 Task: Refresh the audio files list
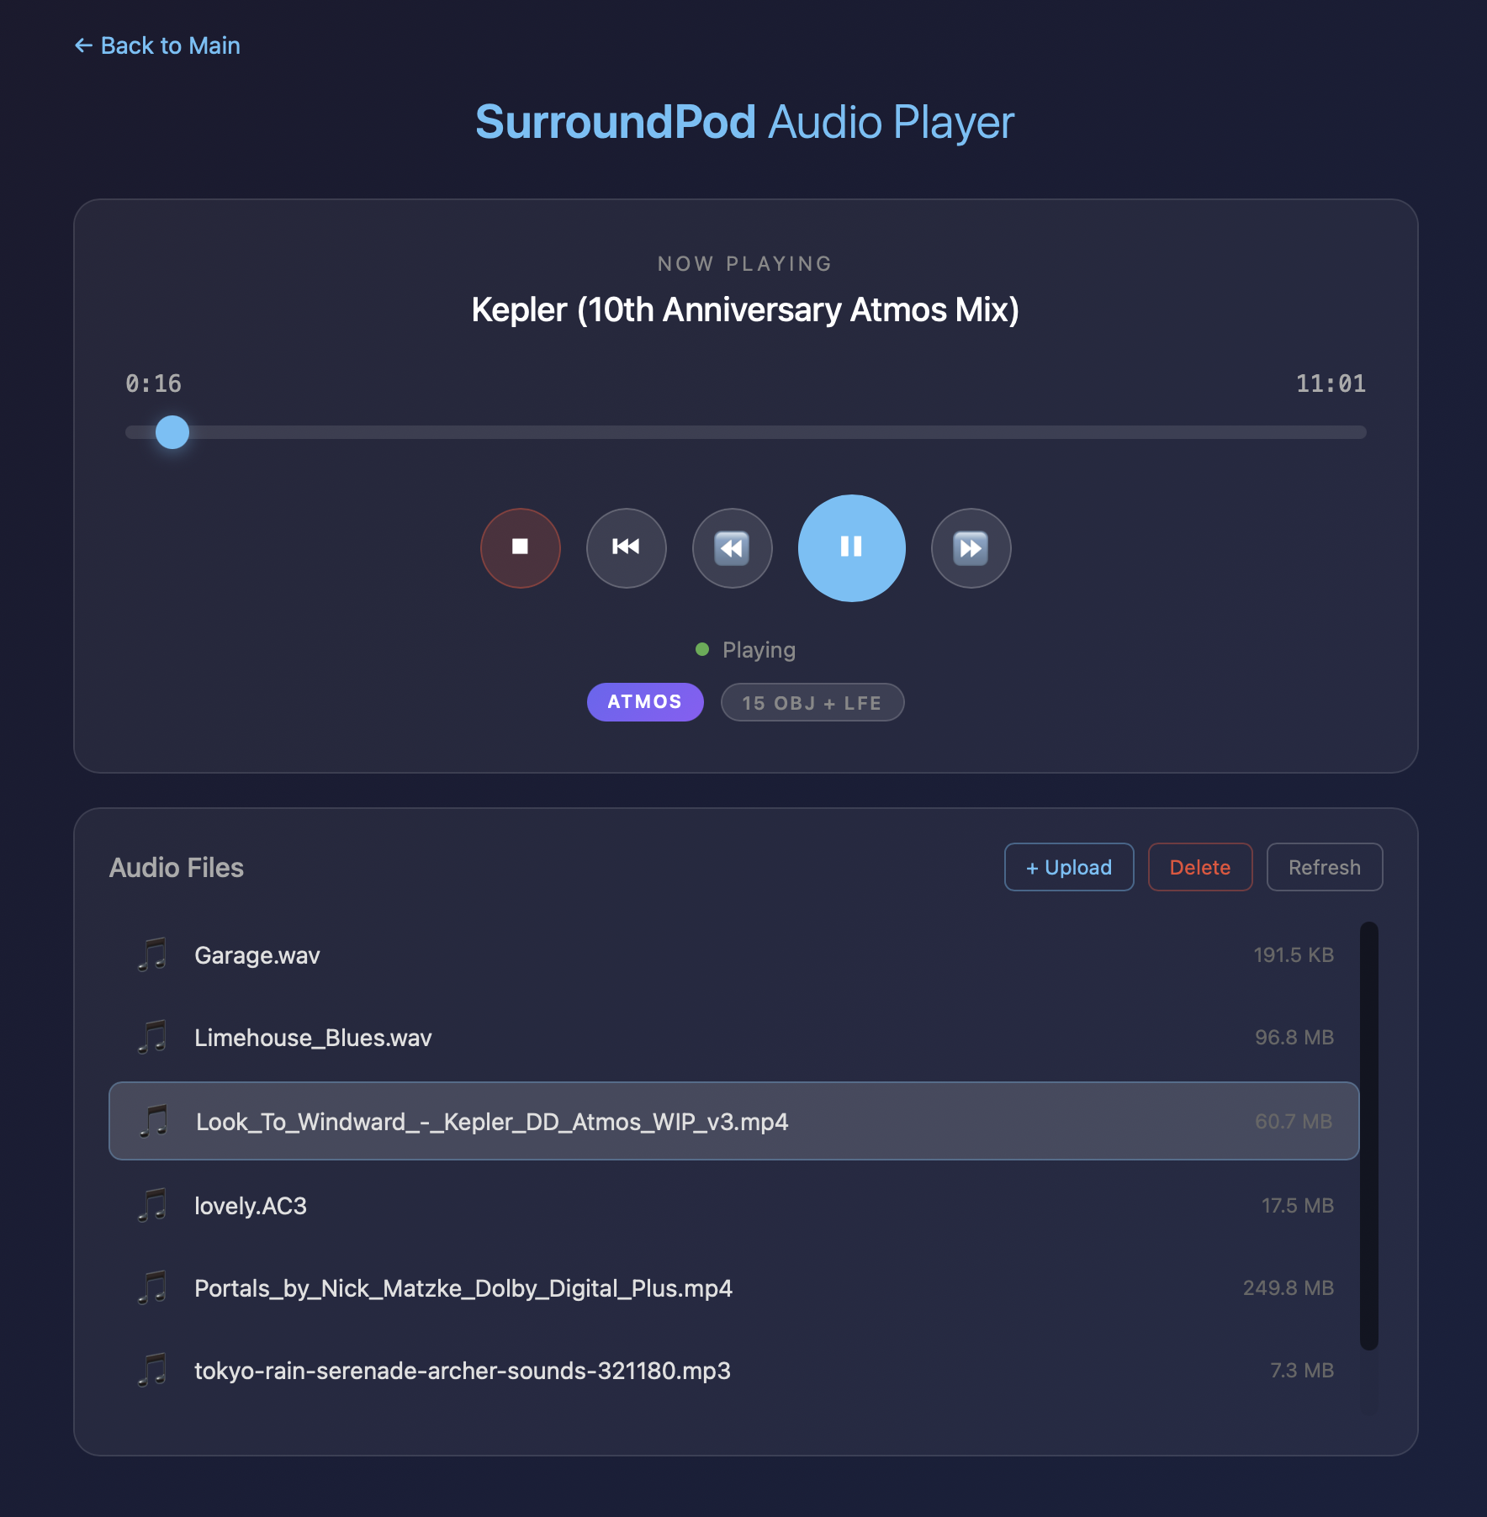click(1325, 867)
